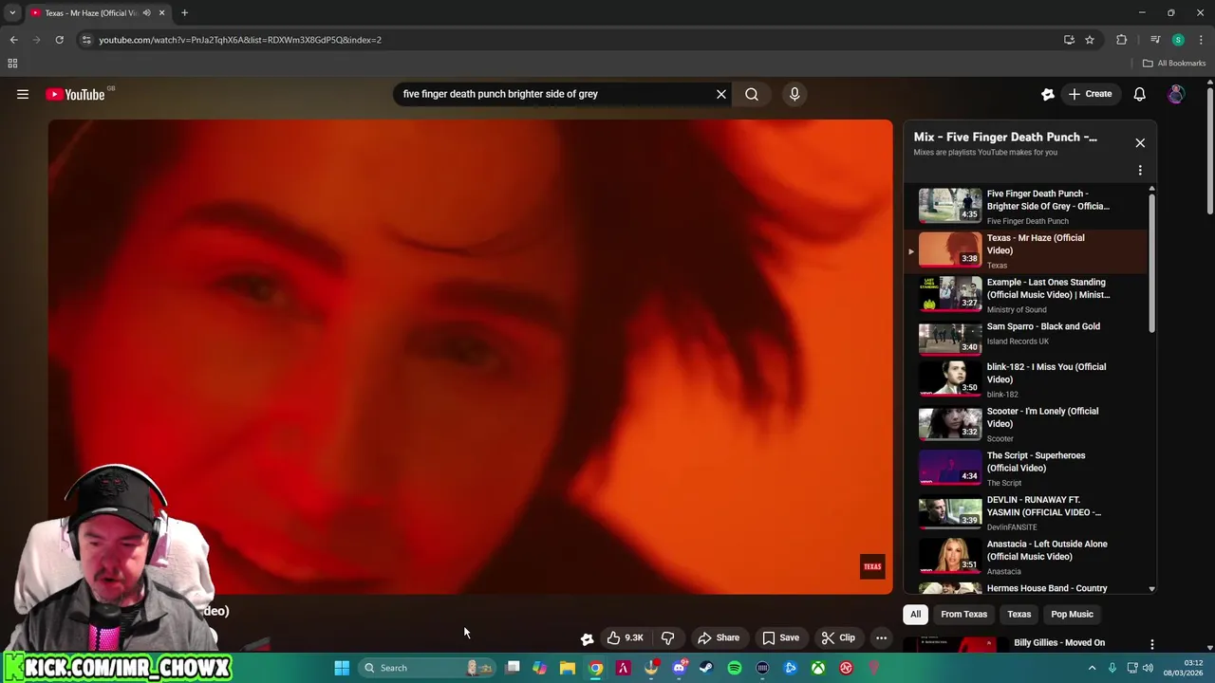Click the Create button
The height and width of the screenshot is (683, 1215).
(x=1089, y=94)
